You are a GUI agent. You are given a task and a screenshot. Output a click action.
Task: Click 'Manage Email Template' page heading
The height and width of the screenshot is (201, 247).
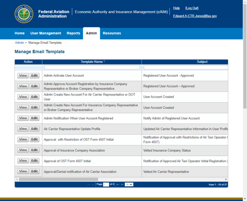[39, 52]
